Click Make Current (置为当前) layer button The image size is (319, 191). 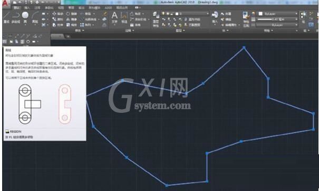192,19
